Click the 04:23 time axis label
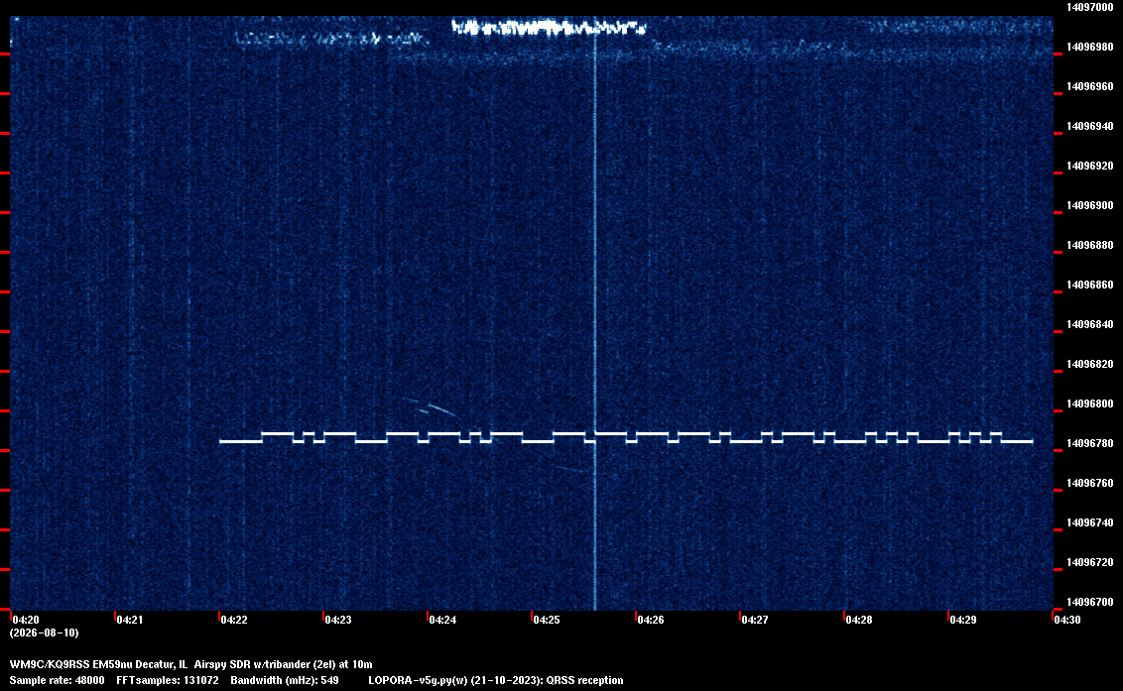1123x691 pixels. coord(338,620)
